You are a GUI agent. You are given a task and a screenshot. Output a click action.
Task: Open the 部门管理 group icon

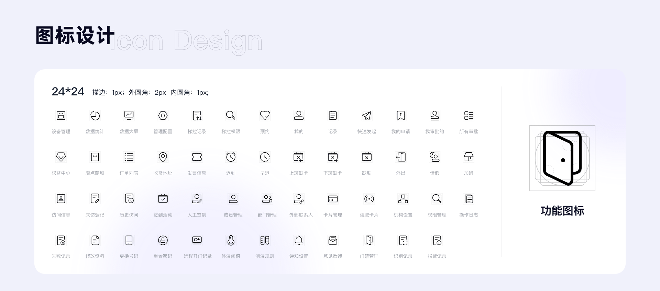[x=267, y=199]
